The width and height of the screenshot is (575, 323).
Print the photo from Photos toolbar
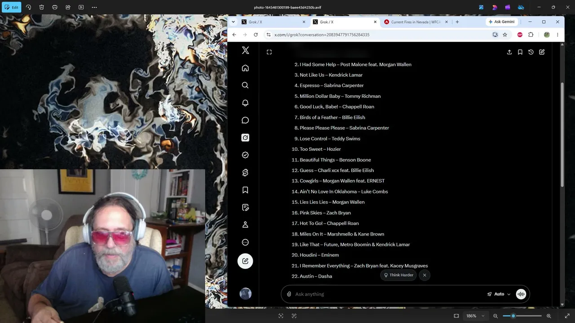[x=55, y=7]
